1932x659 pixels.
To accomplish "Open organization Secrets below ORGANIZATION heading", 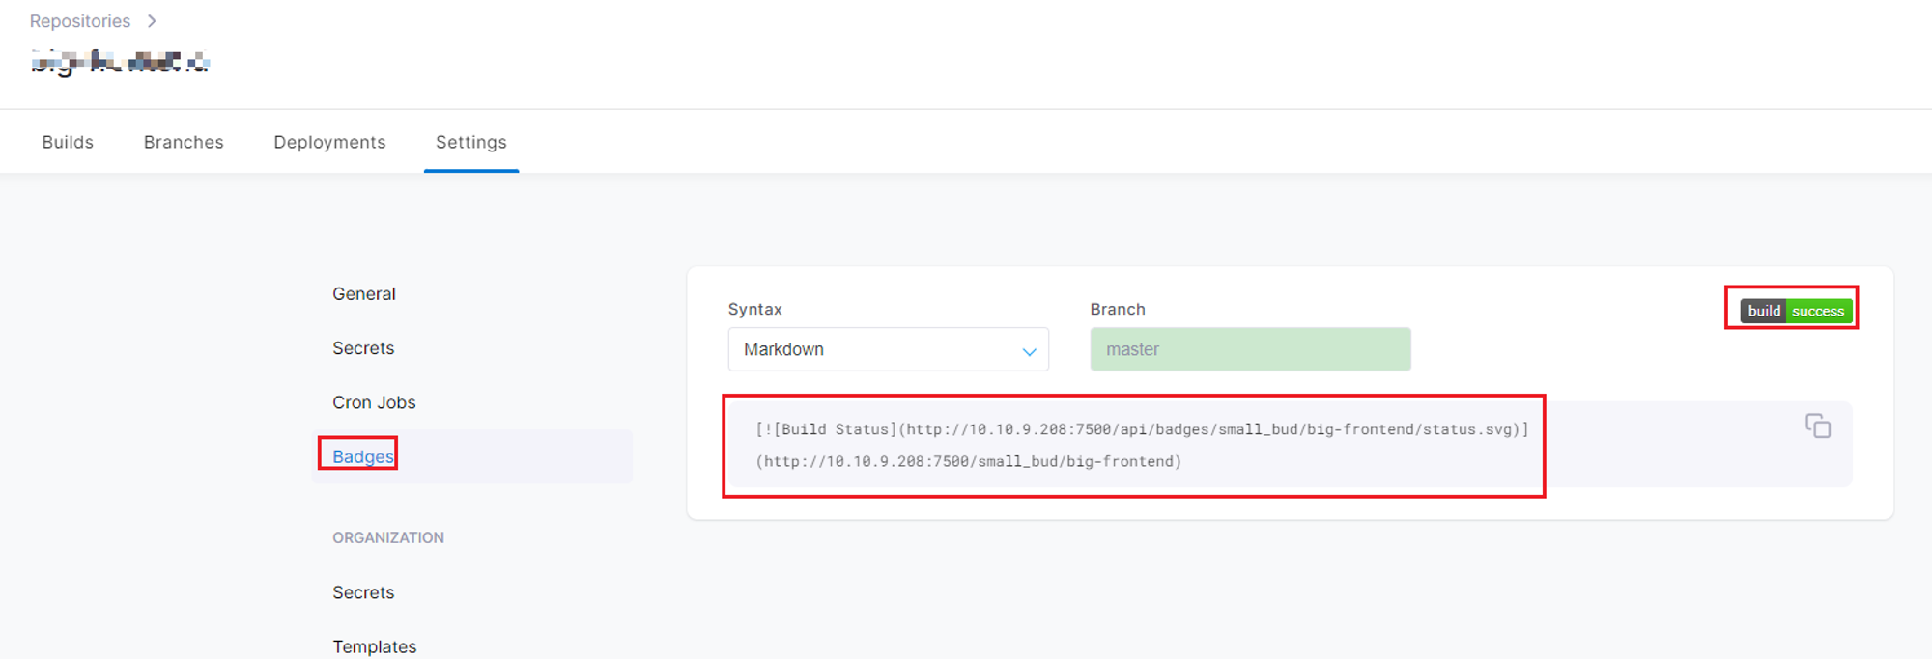I will pos(363,592).
